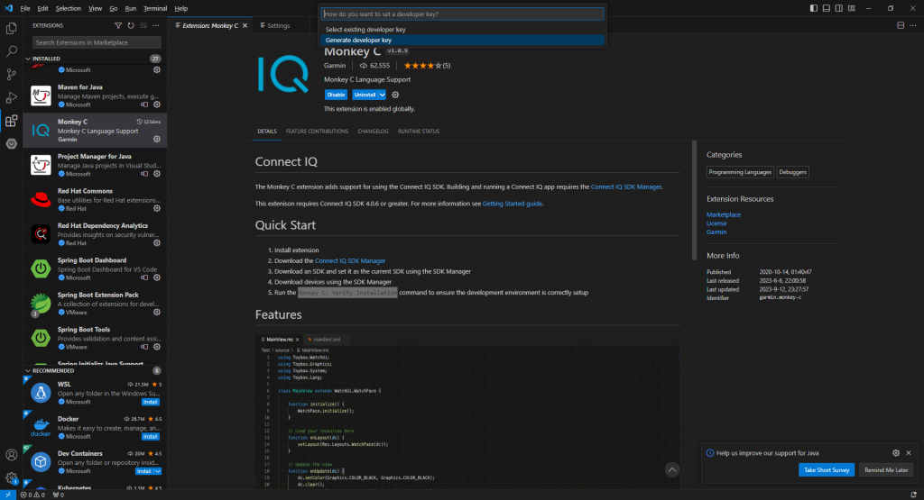Open Connect IQ SDK Manager link in intro

pyautogui.click(x=626, y=187)
